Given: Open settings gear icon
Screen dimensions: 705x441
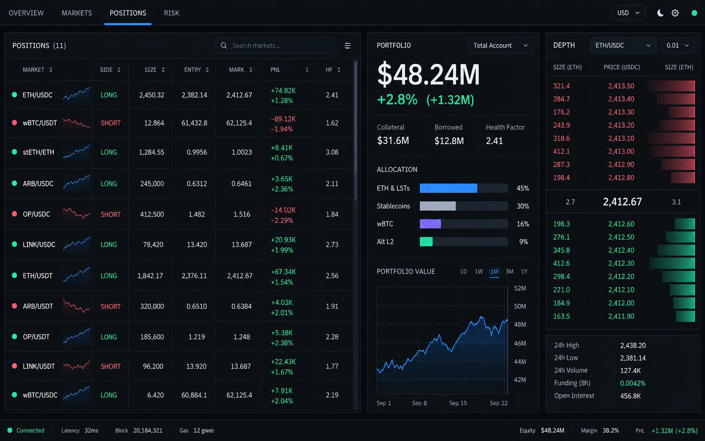Looking at the screenshot, I should 675,13.
